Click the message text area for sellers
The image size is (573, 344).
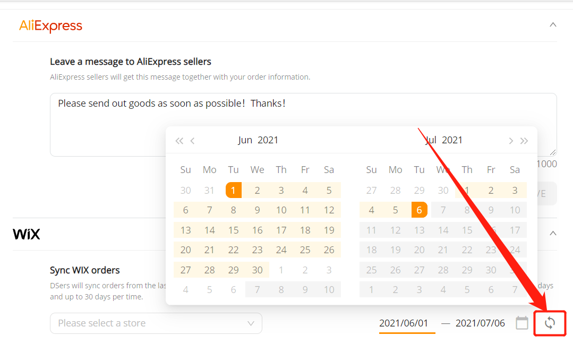(x=303, y=125)
